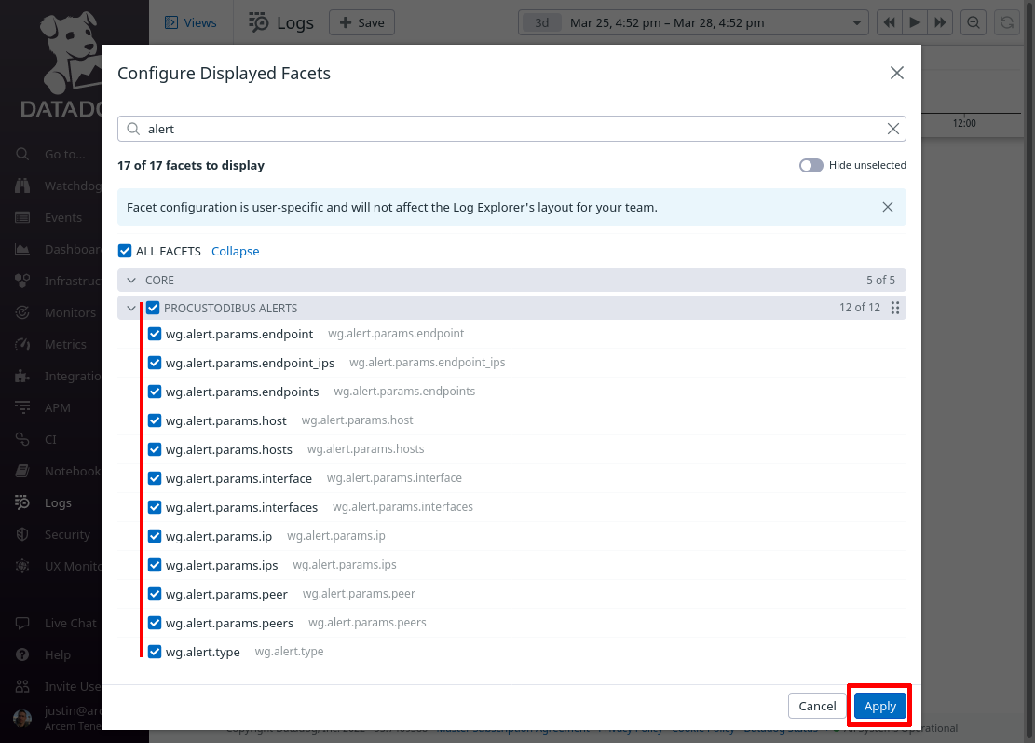Open the time range dropdown
The width and height of the screenshot is (1035, 743).
tap(857, 22)
